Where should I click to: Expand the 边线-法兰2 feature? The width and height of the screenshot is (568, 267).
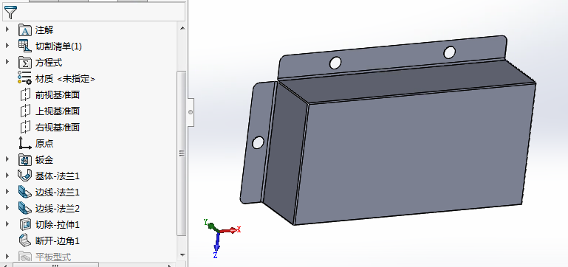[x=7, y=208]
